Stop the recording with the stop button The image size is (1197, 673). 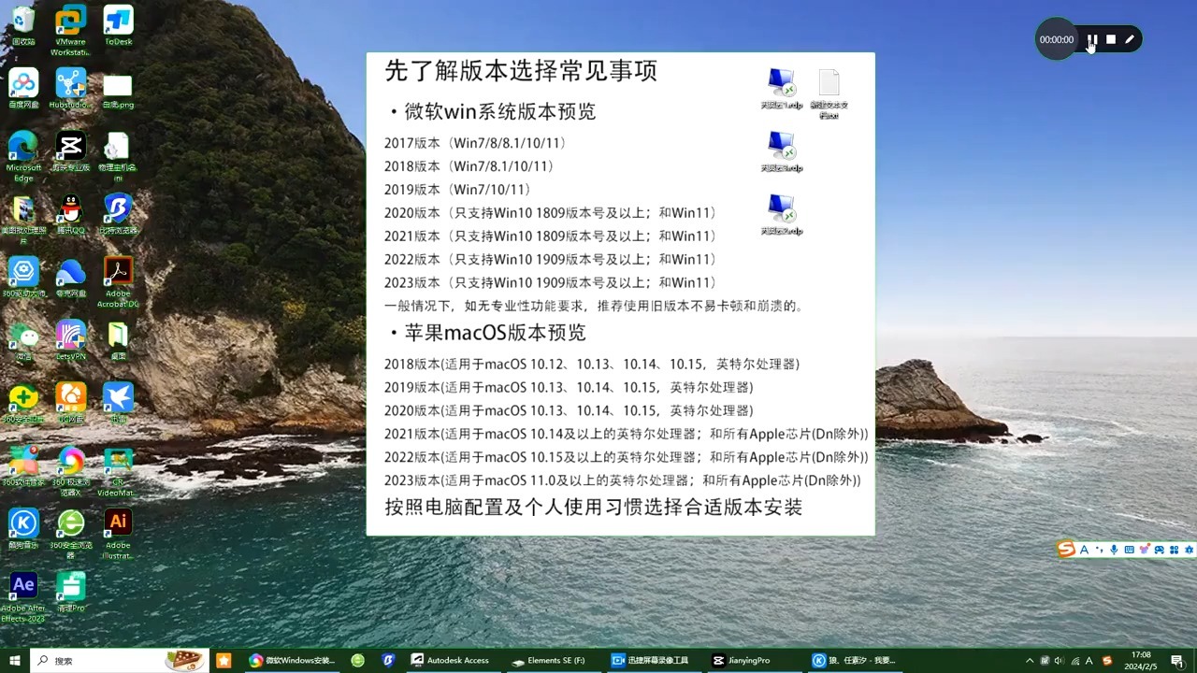pyautogui.click(x=1110, y=39)
